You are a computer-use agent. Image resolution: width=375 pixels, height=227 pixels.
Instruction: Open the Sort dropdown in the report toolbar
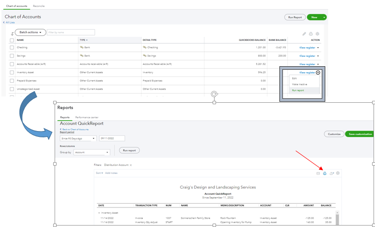[x=99, y=173]
